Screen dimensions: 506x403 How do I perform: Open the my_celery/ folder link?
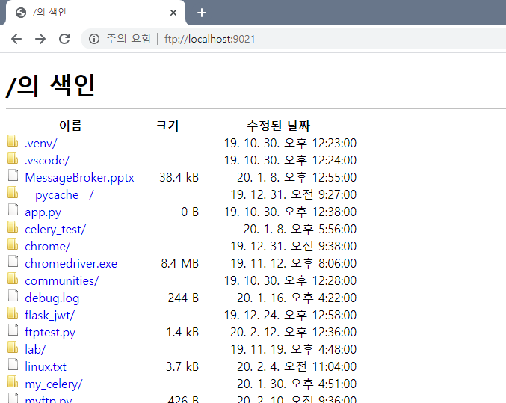click(54, 384)
